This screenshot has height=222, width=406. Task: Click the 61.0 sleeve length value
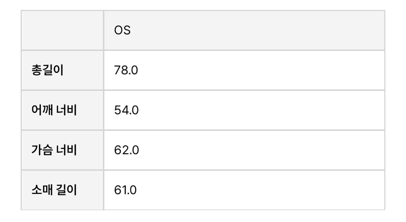[x=125, y=190]
